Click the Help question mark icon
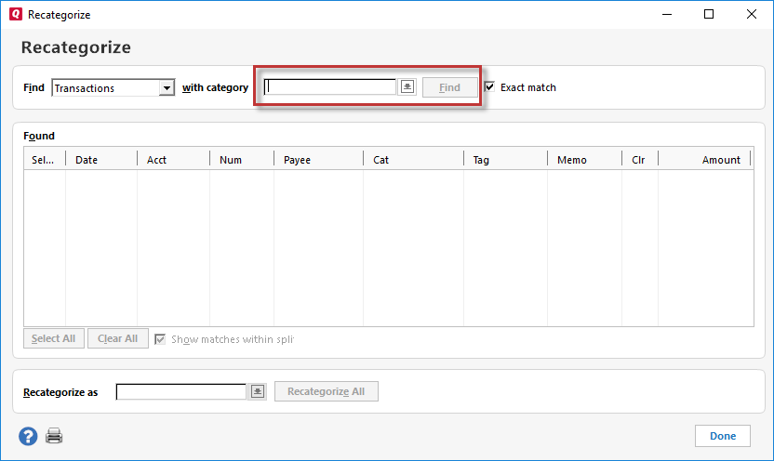 (x=28, y=436)
